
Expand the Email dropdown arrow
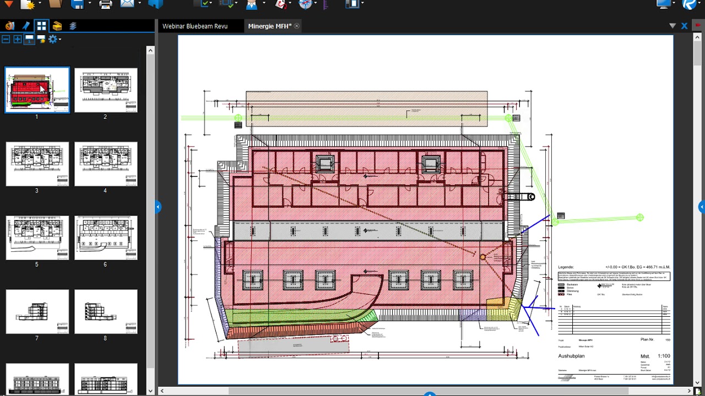(139, 3)
